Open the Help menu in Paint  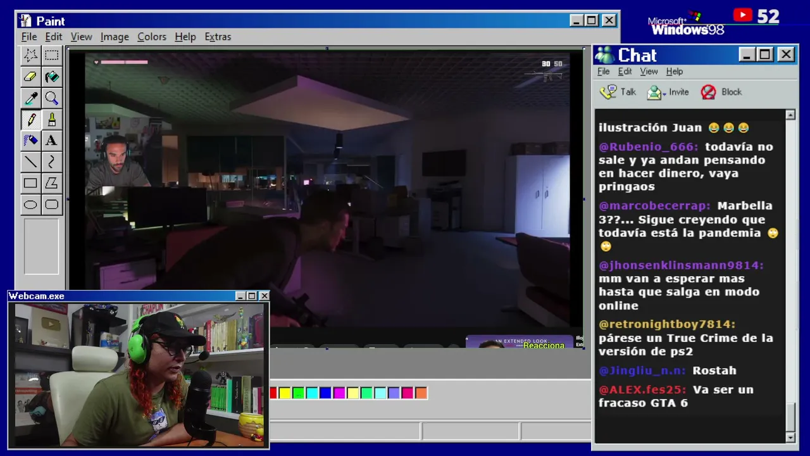[x=185, y=37]
